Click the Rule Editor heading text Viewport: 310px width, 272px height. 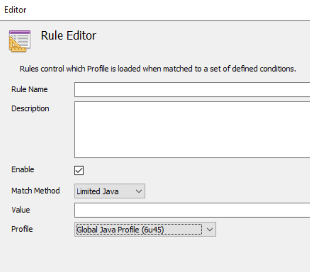pyautogui.click(x=69, y=35)
